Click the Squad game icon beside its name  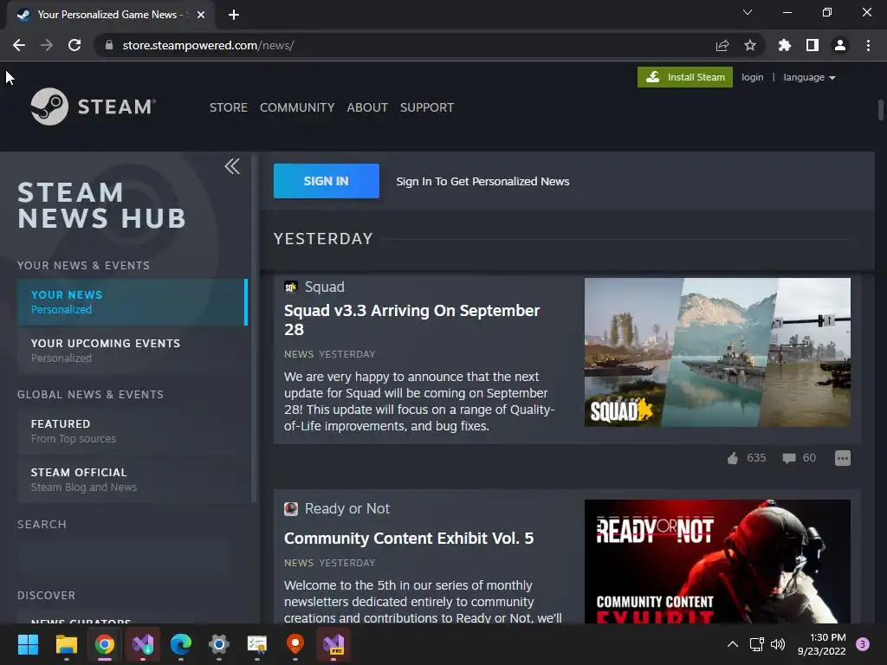tap(291, 287)
